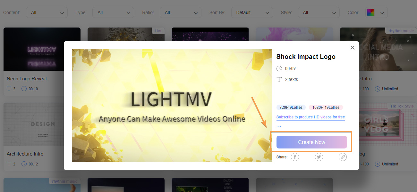Select the 720P 9Lollies quality option
The height and width of the screenshot is (192, 417).
[291, 107]
